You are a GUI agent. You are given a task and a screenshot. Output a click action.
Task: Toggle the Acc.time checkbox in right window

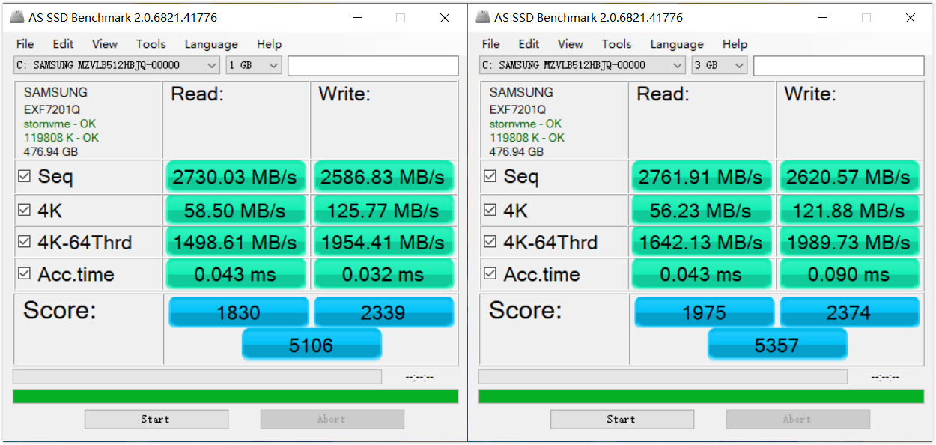(490, 274)
